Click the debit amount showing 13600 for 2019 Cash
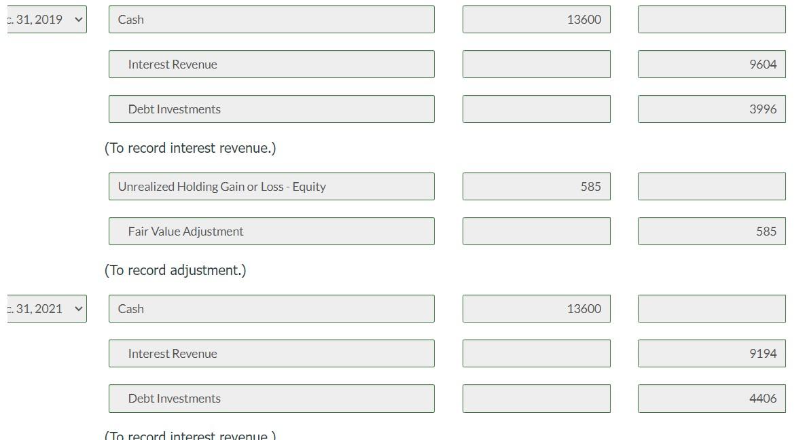Viewport: 807px width, 440px height. click(x=536, y=19)
